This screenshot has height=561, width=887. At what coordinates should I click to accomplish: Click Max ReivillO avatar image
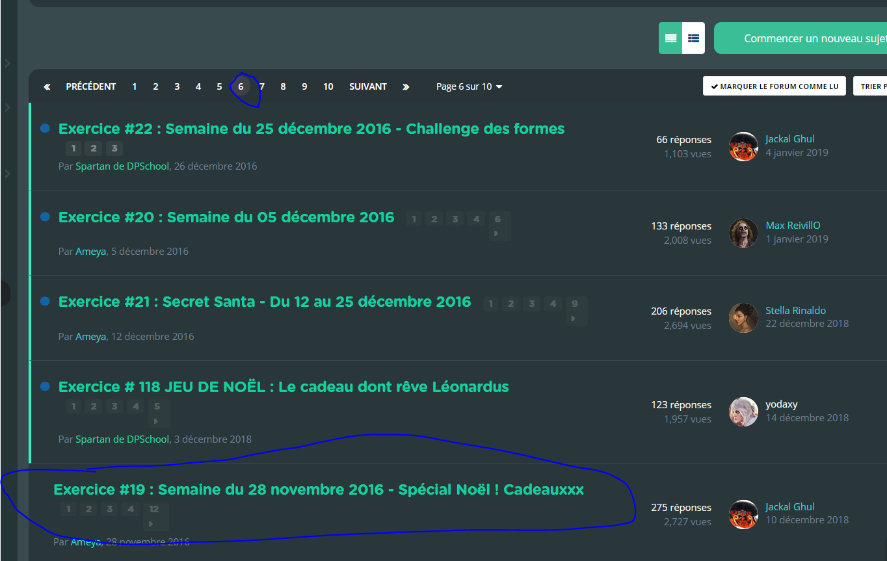pyautogui.click(x=743, y=233)
